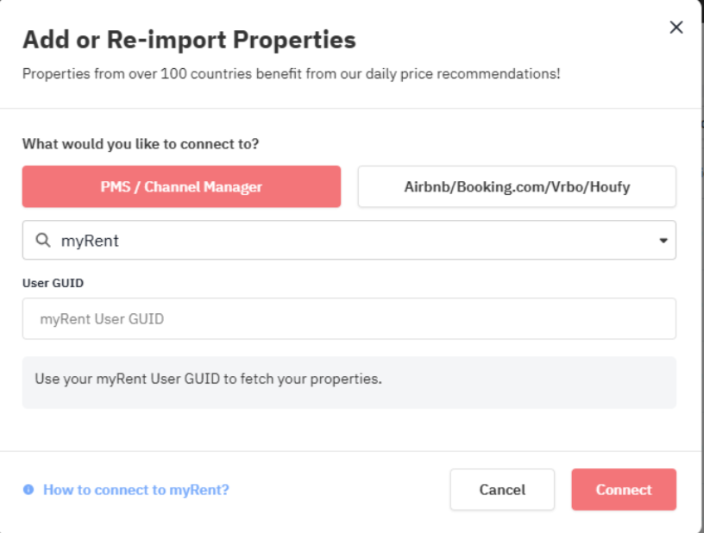704x533 pixels.
Task: Click the User GUID field label
Action: click(53, 283)
